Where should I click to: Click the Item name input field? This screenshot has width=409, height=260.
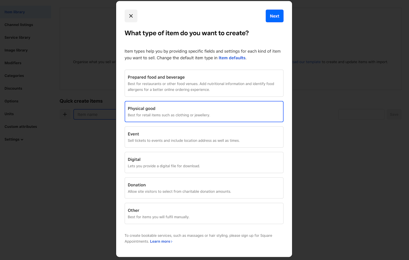(x=95, y=114)
